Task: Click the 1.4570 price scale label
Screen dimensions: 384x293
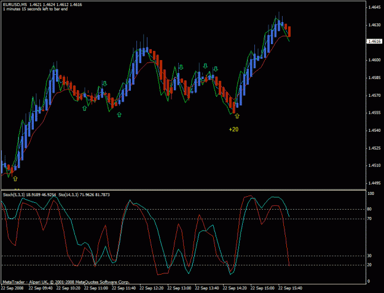Action: pos(374,95)
